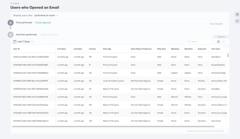Open the library icon in the right sidebar

click(x=237, y=14)
